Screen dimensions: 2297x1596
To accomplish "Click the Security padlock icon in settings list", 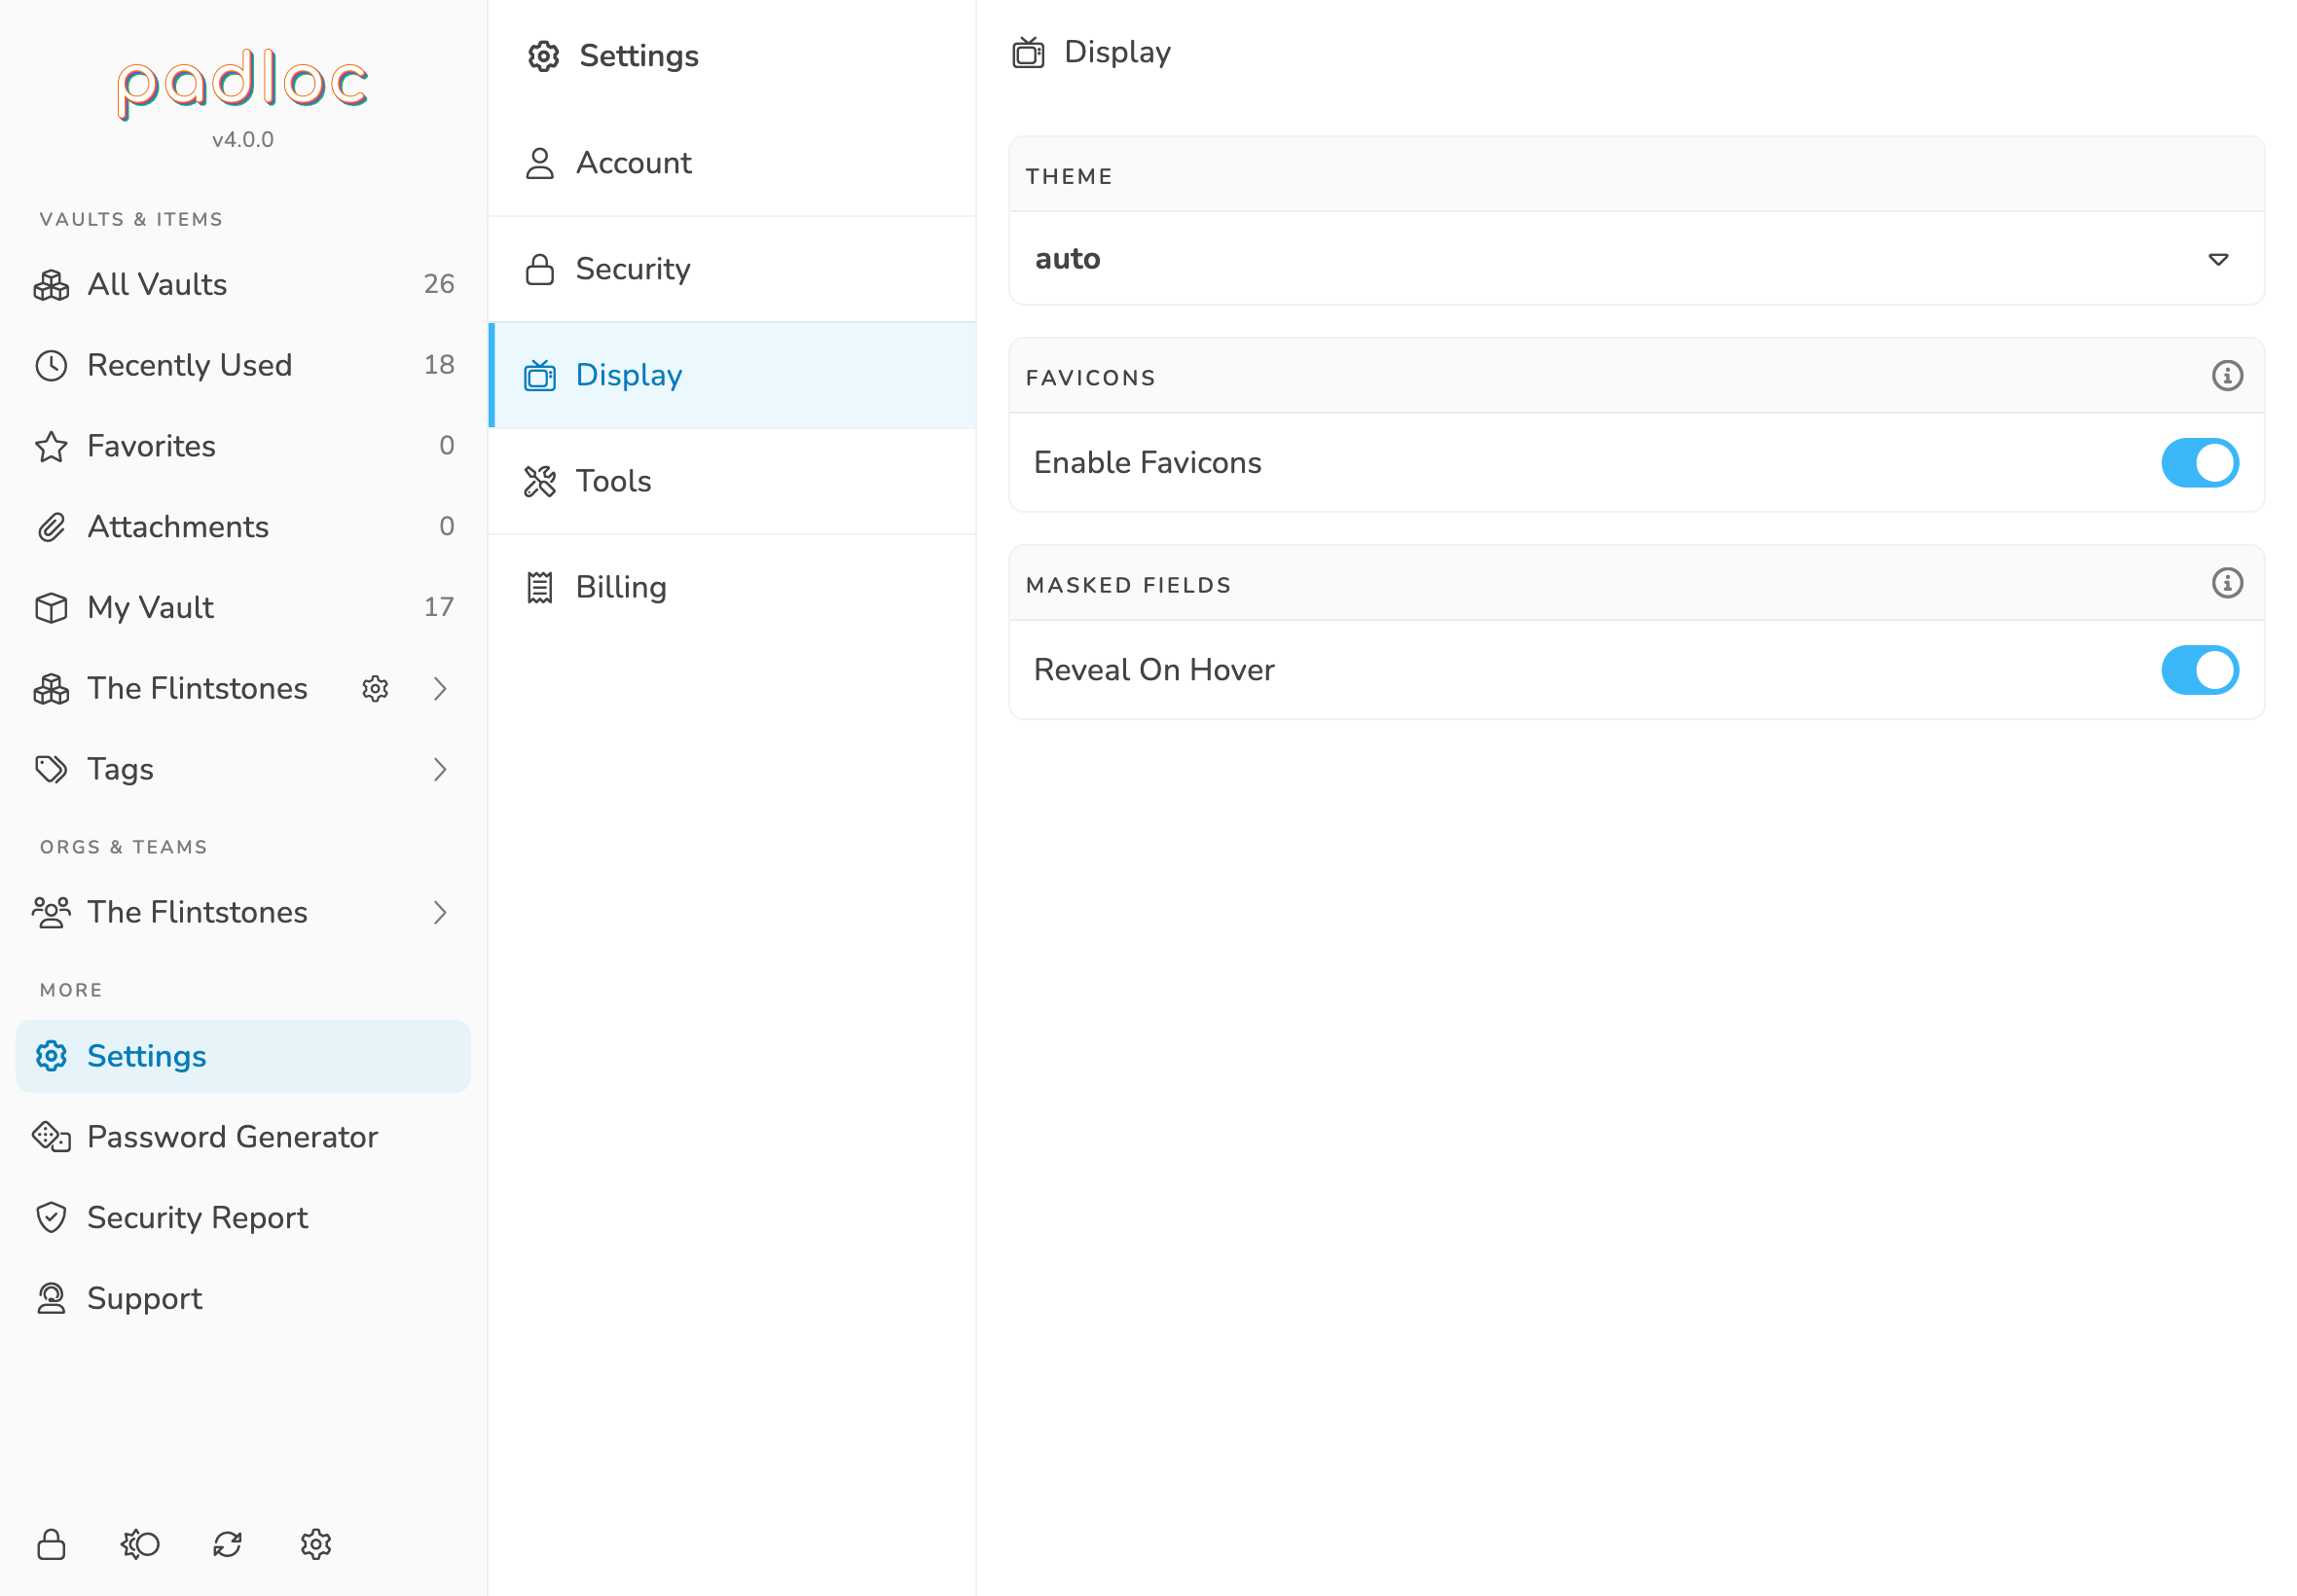I will 540,269.
